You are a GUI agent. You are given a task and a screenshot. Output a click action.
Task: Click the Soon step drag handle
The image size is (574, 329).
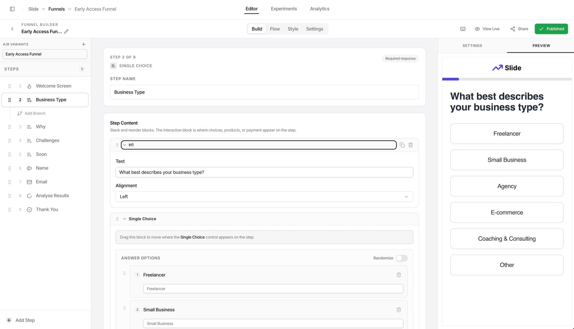10,155
